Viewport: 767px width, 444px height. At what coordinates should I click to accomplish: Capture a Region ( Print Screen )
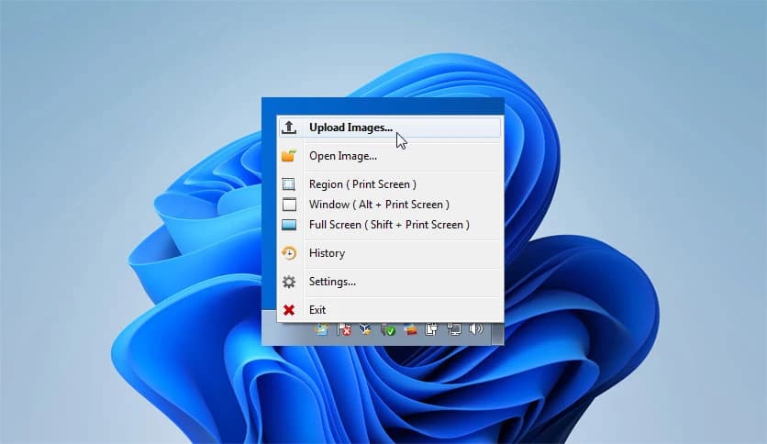tap(389, 184)
